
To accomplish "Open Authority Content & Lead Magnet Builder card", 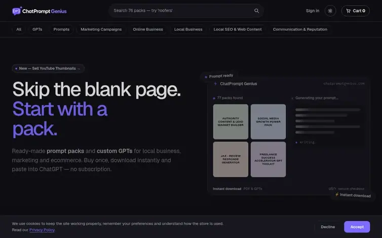I will click(x=231, y=122).
